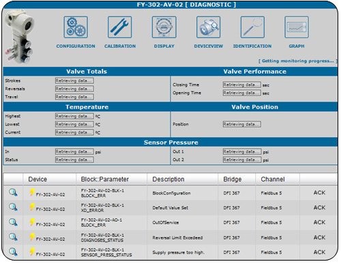
Task: Open the Calibration wrench icon
Action: pyautogui.click(x=120, y=27)
